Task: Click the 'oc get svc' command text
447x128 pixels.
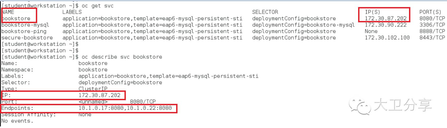Action: point(98,6)
